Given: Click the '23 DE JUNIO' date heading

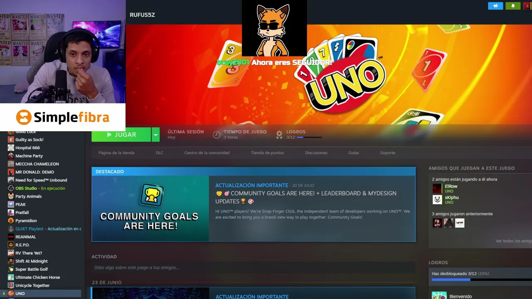Looking at the screenshot, I should (x=106, y=282).
